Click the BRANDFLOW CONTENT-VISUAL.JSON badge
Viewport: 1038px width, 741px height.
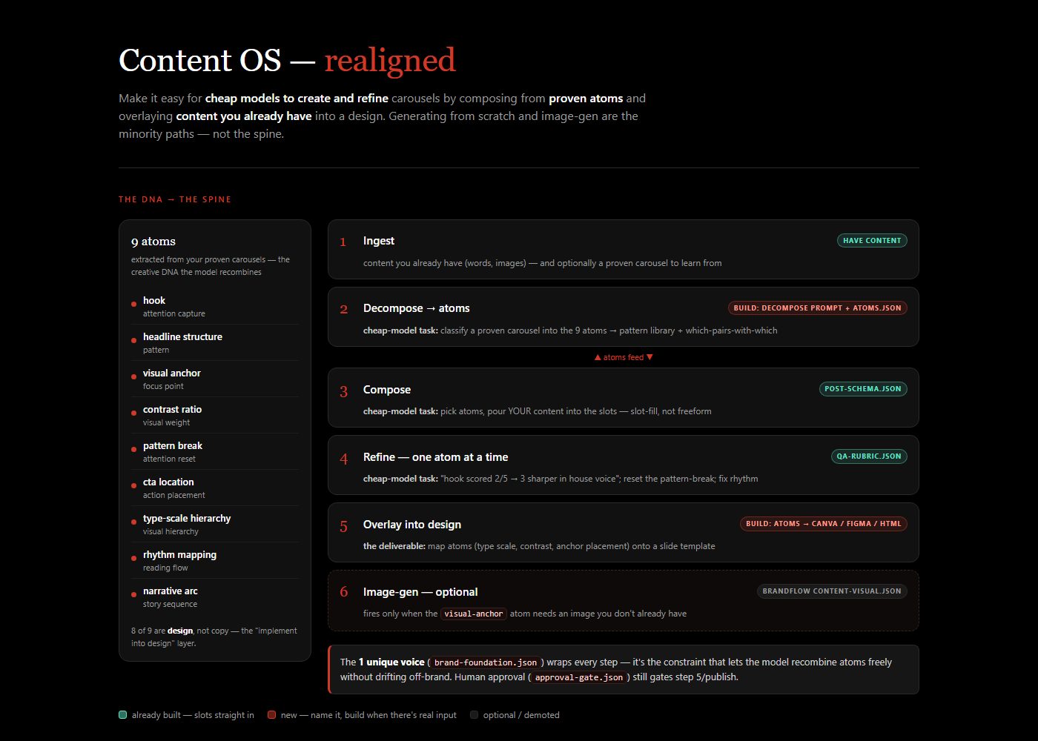tap(832, 591)
